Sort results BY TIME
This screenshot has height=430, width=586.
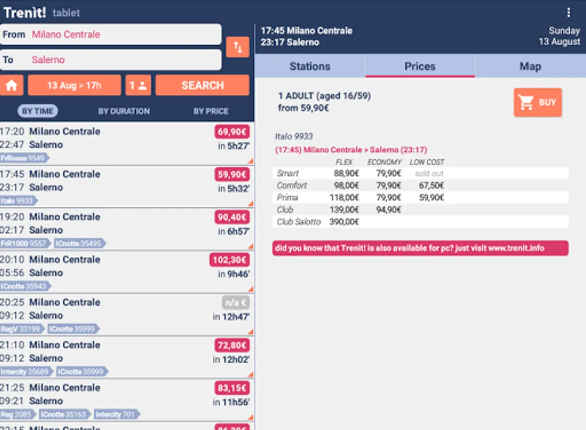point(38,111)
